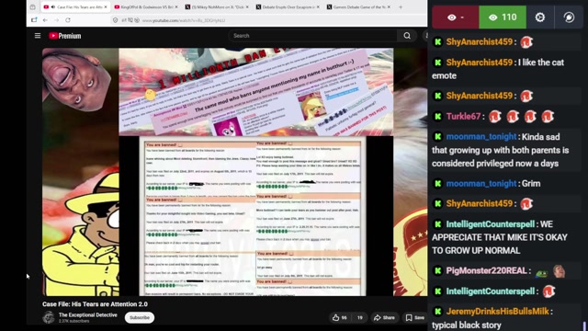Click username JeremyDrinksHisBullsMilk in chat

point(497,311)
